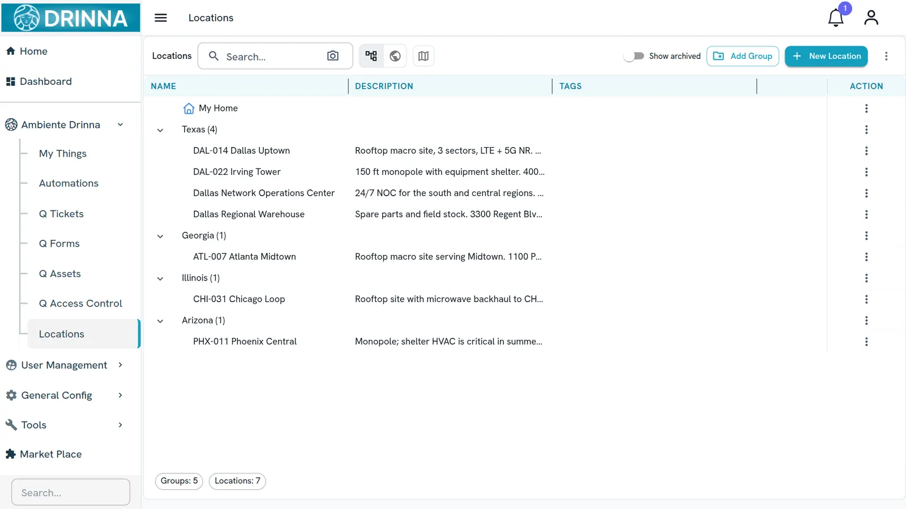Collapse the Georgia group
906x509 pixels.
point(160,236)
